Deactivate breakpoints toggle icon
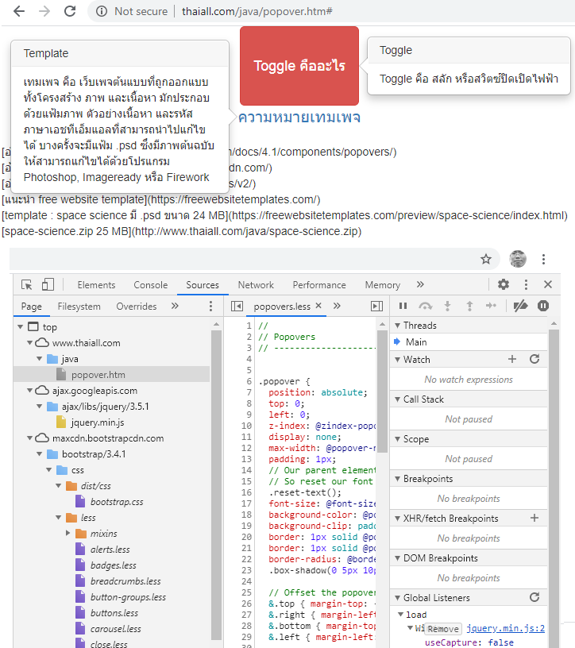 520,306
